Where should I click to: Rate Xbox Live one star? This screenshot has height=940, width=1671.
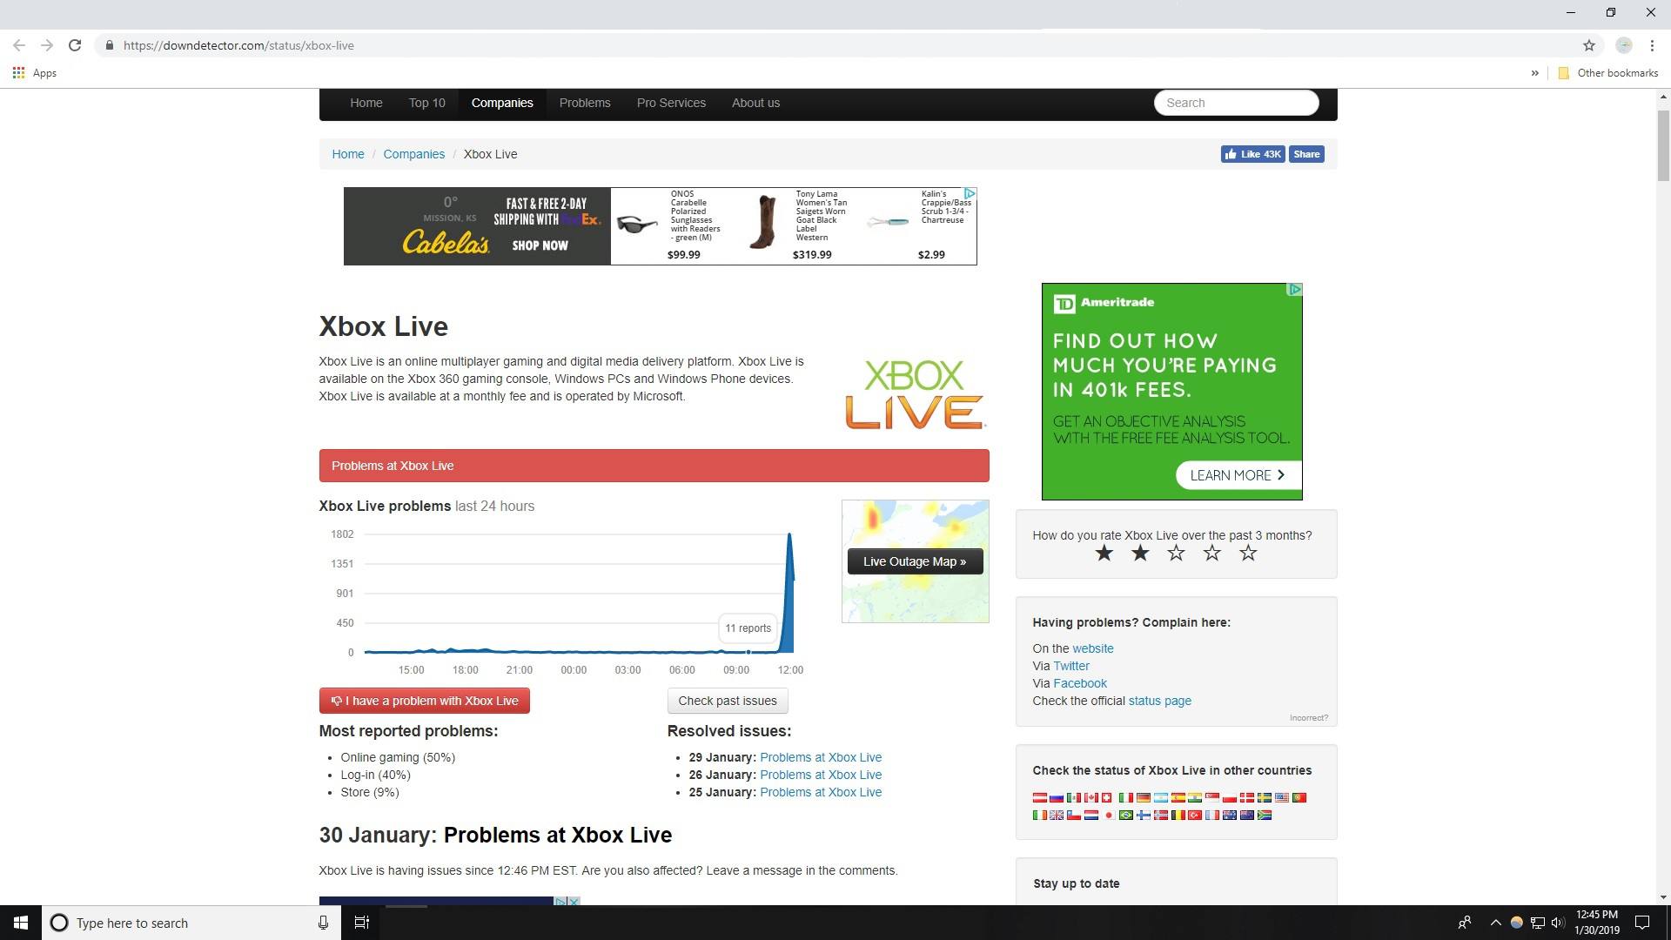[x=1104, y=554]
